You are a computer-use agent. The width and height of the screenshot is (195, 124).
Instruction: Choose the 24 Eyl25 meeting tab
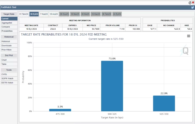pyautogui.click(x=117, y=14)
